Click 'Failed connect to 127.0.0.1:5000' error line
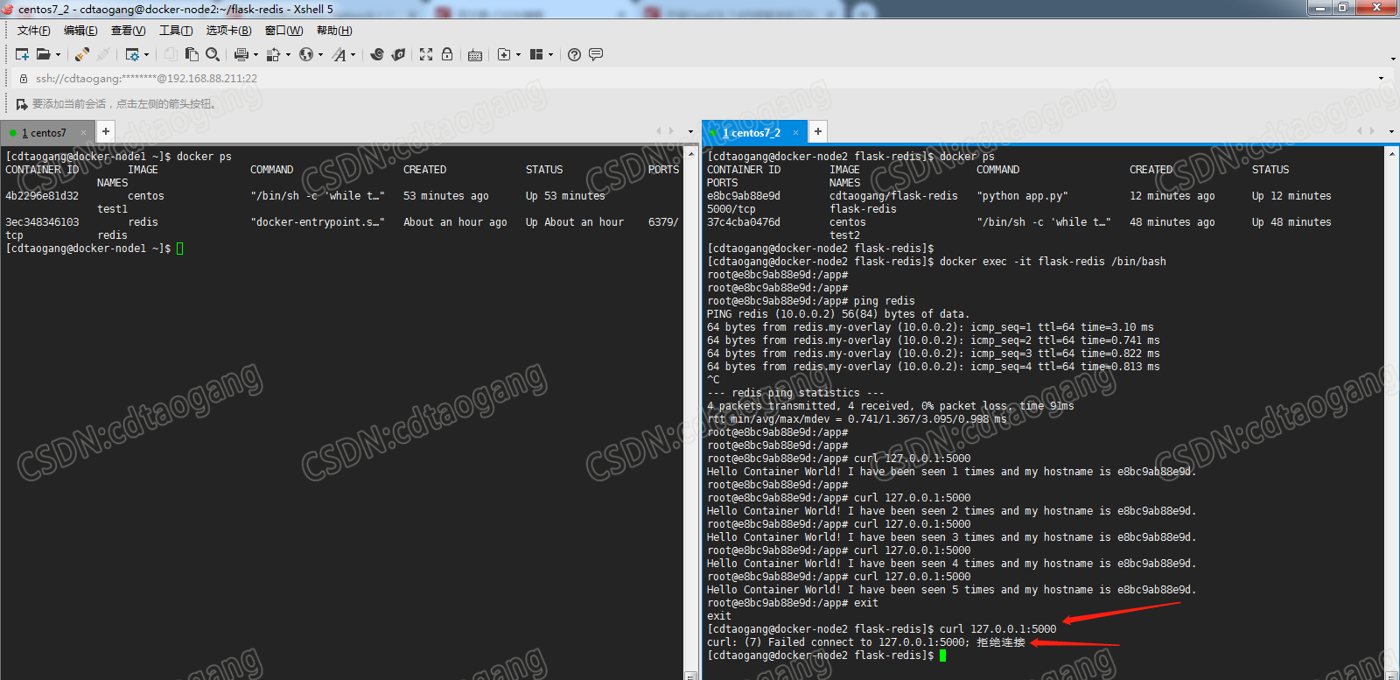 coord(866,642)
